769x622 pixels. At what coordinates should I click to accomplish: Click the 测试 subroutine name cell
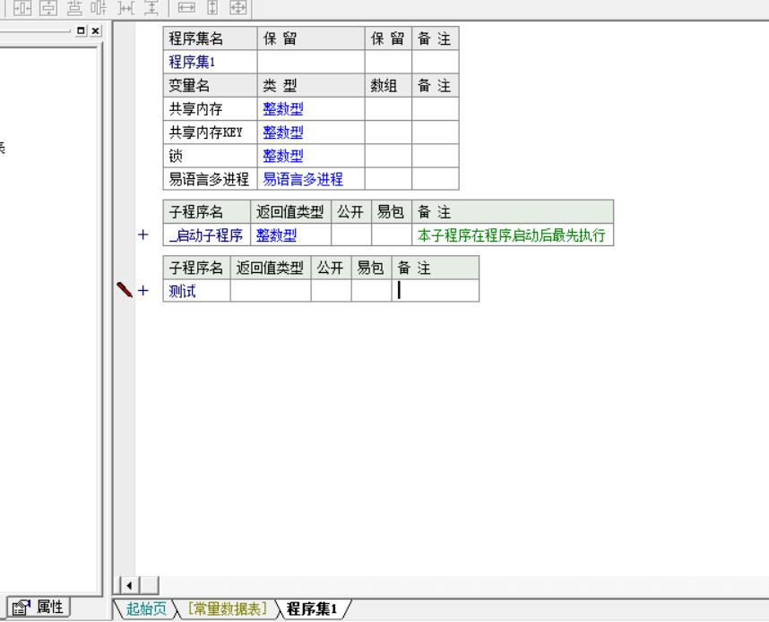coord(196,291)
